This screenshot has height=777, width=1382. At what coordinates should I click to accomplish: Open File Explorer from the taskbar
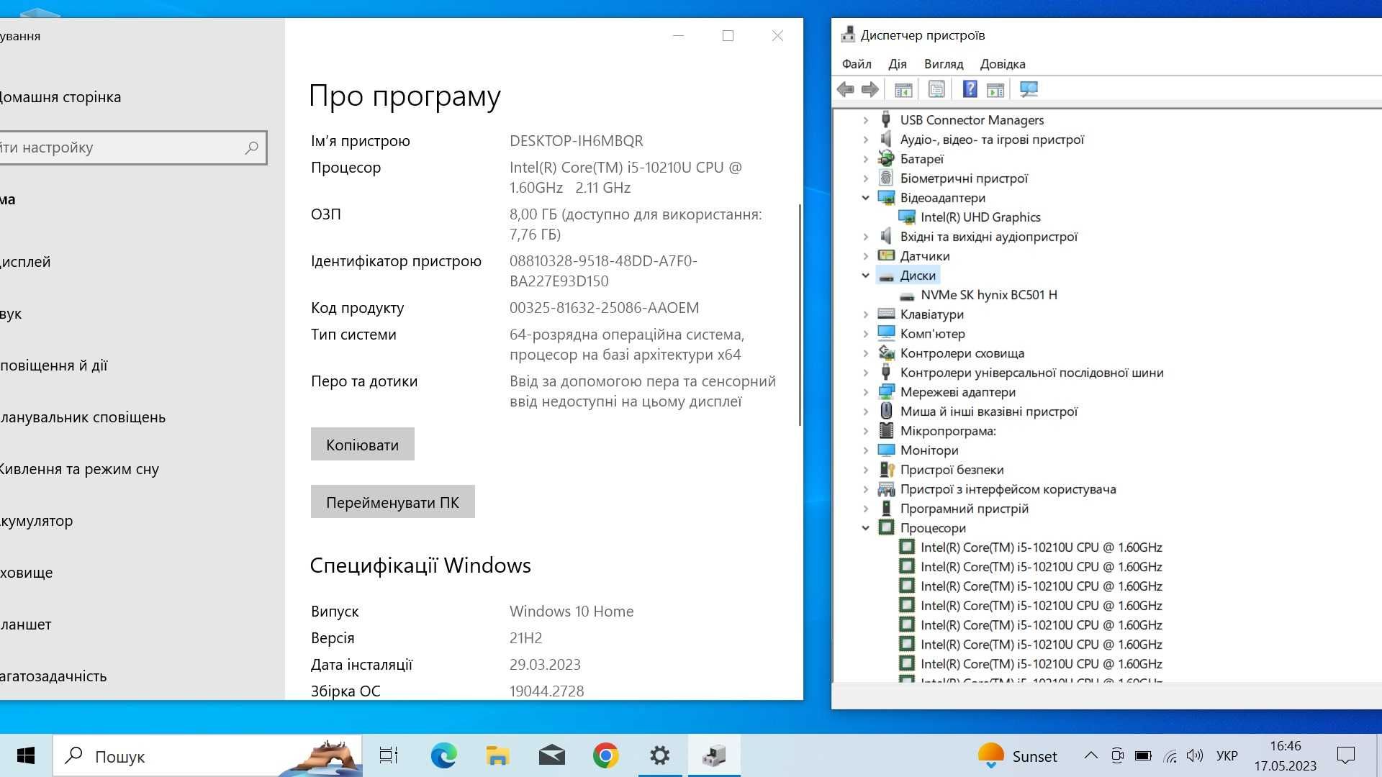click(x=497, y=755)
